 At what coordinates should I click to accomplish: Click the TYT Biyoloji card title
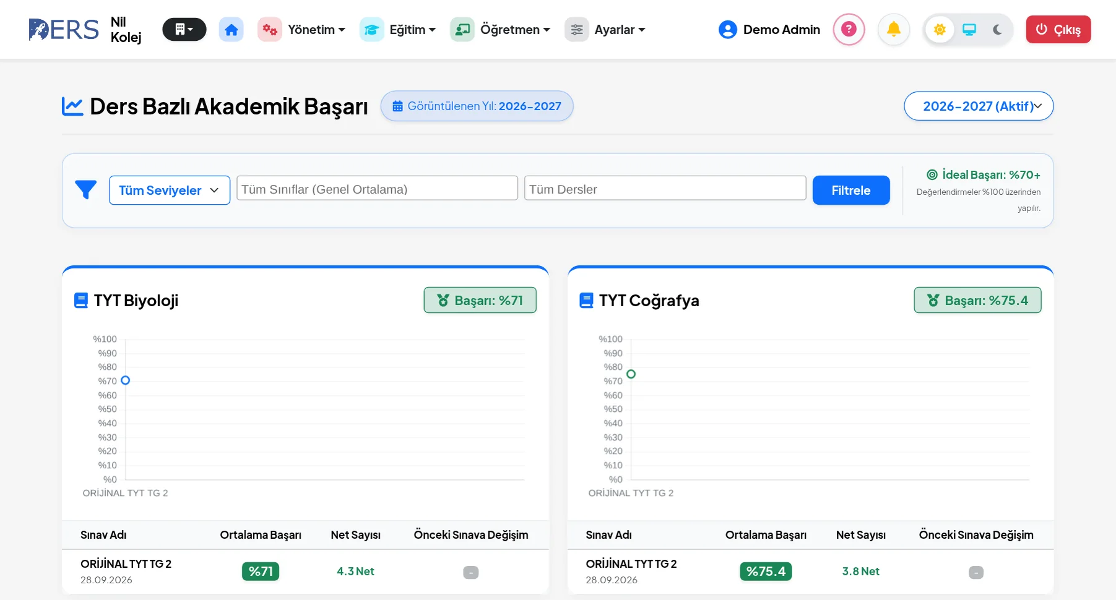tap(136, 301)
